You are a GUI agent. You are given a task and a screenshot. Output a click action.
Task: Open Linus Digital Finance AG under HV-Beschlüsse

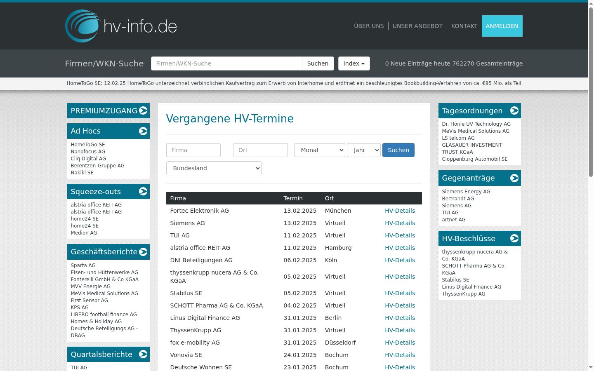point(471,287)
